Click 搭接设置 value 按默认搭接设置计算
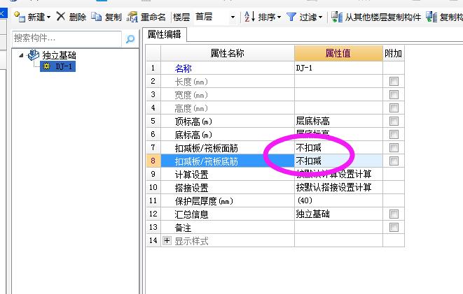This screenshot has height=294, width=463. (x=338, y=187)
